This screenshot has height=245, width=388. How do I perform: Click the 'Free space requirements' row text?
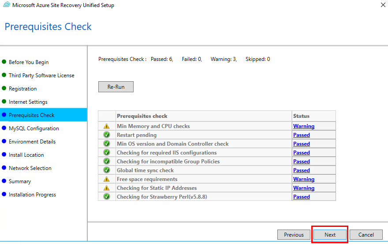click(147, 179)
